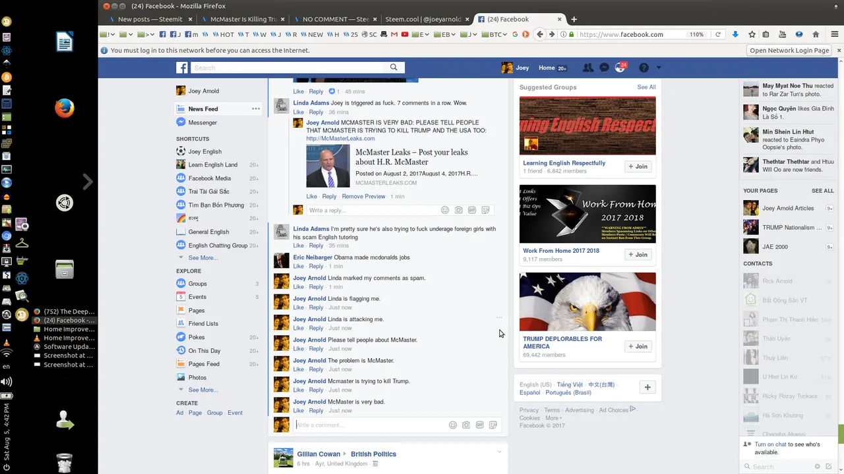Click Create Group link in sidebar
844x474 pixels.
(215, 413)
